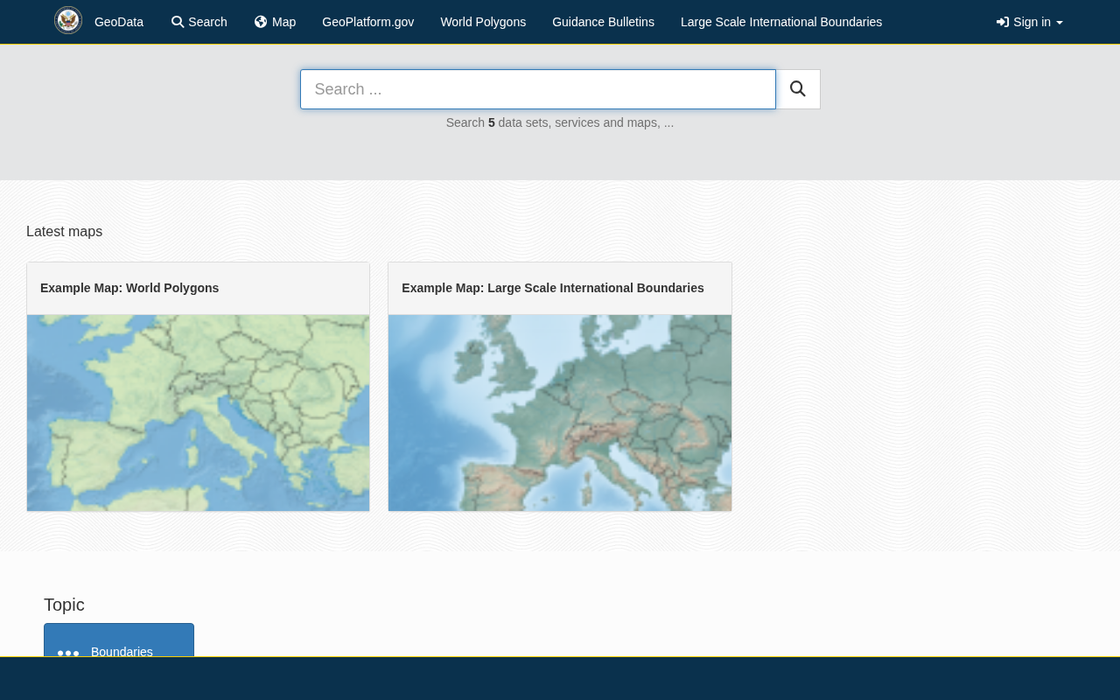Open Large Scale International Boundaries map thumbnail
The image size is (1120, 700).
click(560, 413)
